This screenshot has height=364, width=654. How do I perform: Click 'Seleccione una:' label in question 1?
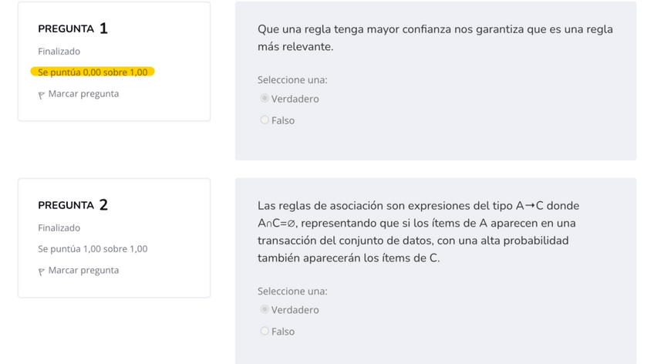(x=292, y=79)
